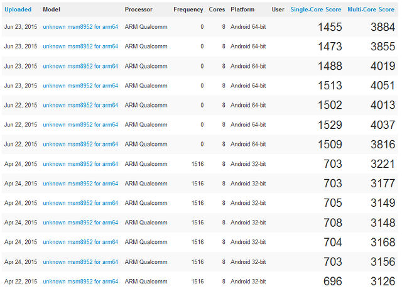Click the Processor column header text
Image resolution: width=402 pixels, height=291 pixels.
[x=138, y=9]
